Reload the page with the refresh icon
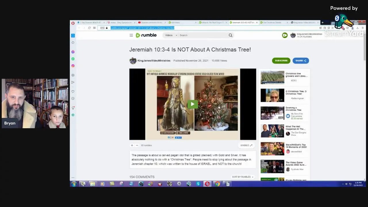The width and height of the screenshot is (368, 207). [x=89, y=28]
